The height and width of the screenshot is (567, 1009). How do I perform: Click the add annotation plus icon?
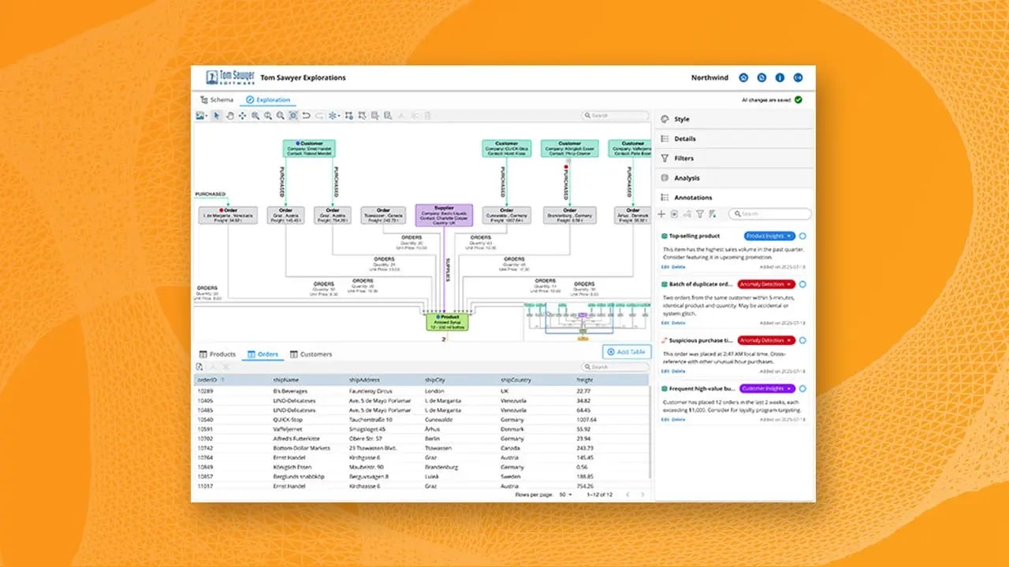(x=661, y=214)
